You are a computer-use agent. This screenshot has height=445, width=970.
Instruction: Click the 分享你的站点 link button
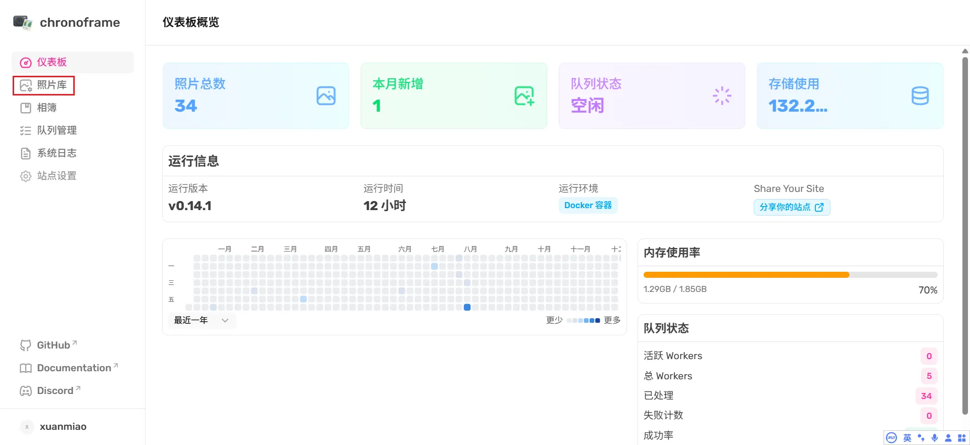(x=791, y=207)
